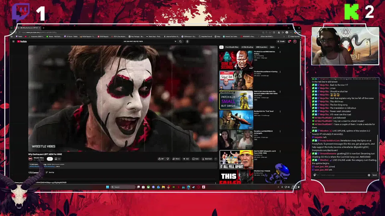The height and width of the screenshot is (216, 385).
Task: Click the Join button for Wrestle Vibes
Action: tap(50, 159)
